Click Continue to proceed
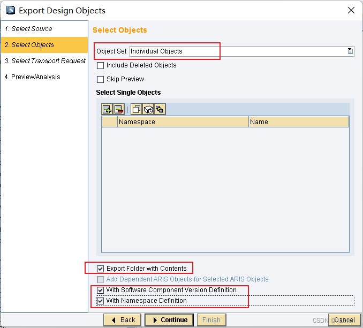 coord(169,320)
